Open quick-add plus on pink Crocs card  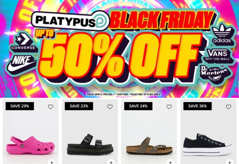click(52, 162)
